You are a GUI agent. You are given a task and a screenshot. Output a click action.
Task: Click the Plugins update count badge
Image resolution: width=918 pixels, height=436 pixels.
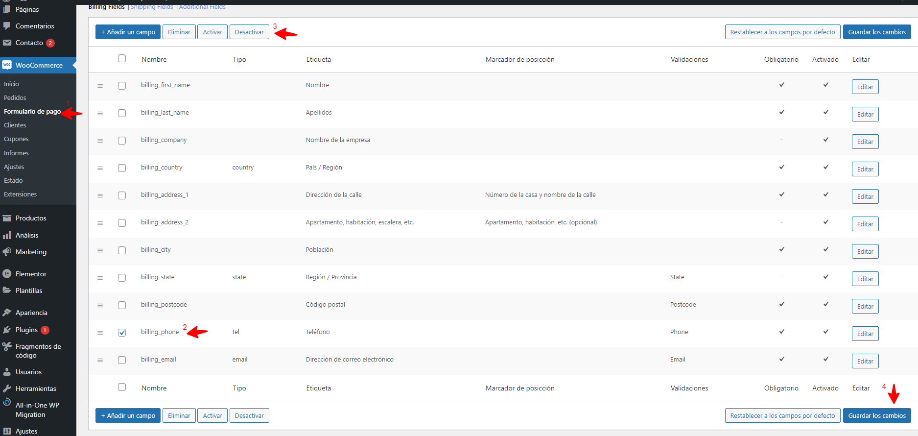pyautogui.click(x=45, y=330)
